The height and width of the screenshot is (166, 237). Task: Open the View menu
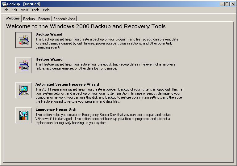(x=24, y=10)
